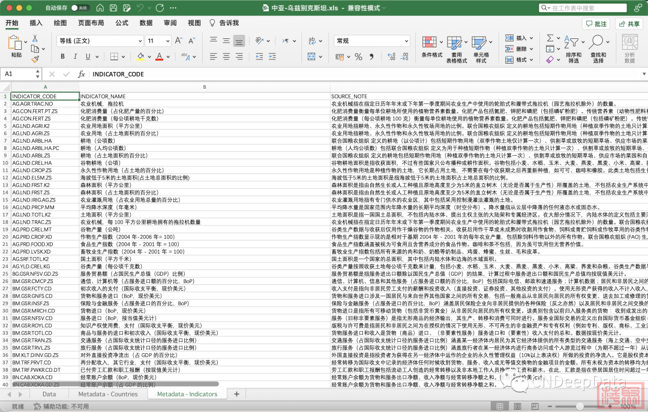The width and height of the screenshot is (648, 412).
Task: Switch to the 公式 ribbon tab
Action: [121, 23]
